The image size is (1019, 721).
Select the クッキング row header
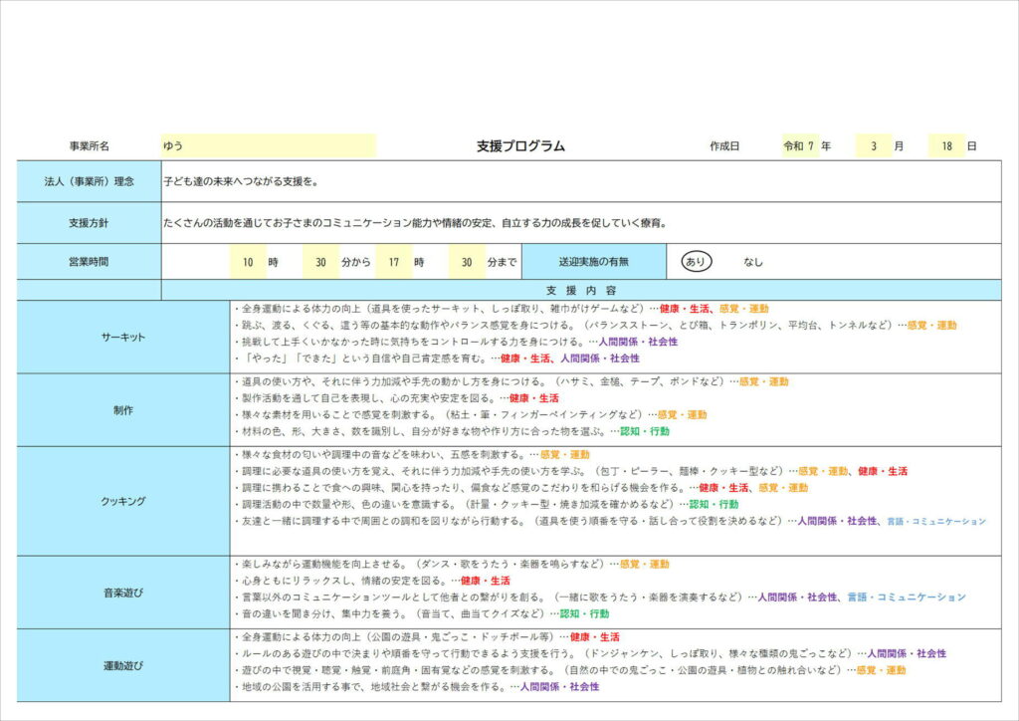(x=123, y=501)
